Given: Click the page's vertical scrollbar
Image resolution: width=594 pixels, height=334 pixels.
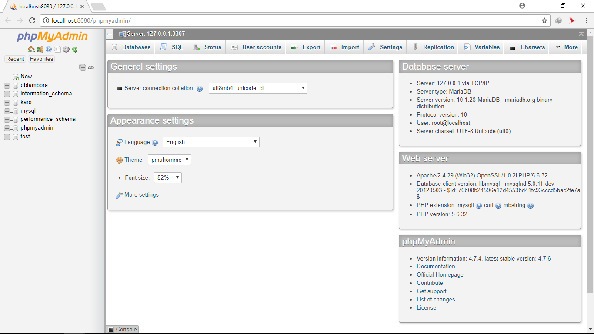Looking at the screenshot, I should [590, 165].
